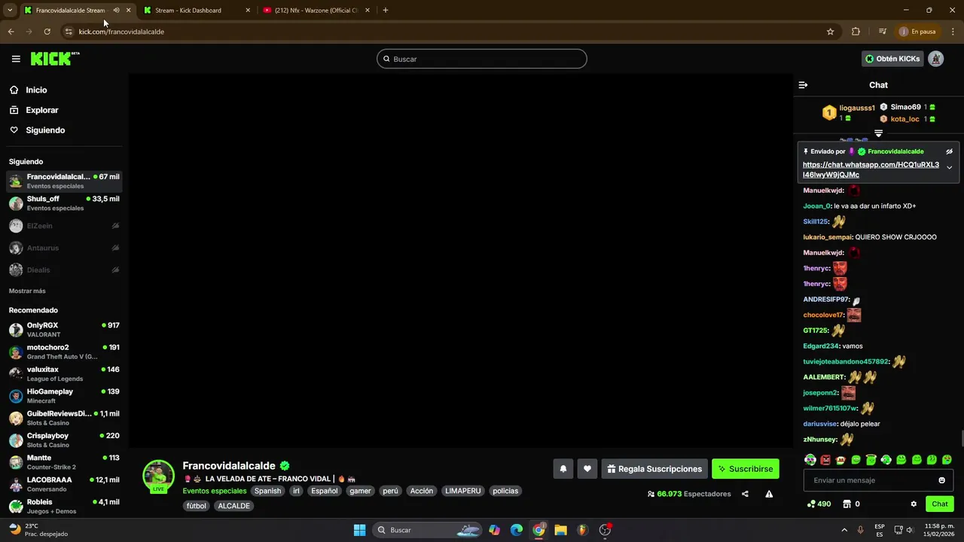964x542 pixels.
Task: Click chat username dariusvise
Action: click(820, 424)
